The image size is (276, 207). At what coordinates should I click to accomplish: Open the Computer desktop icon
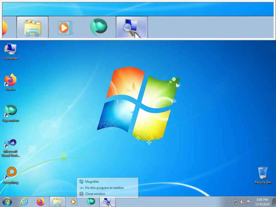[11, 51]
